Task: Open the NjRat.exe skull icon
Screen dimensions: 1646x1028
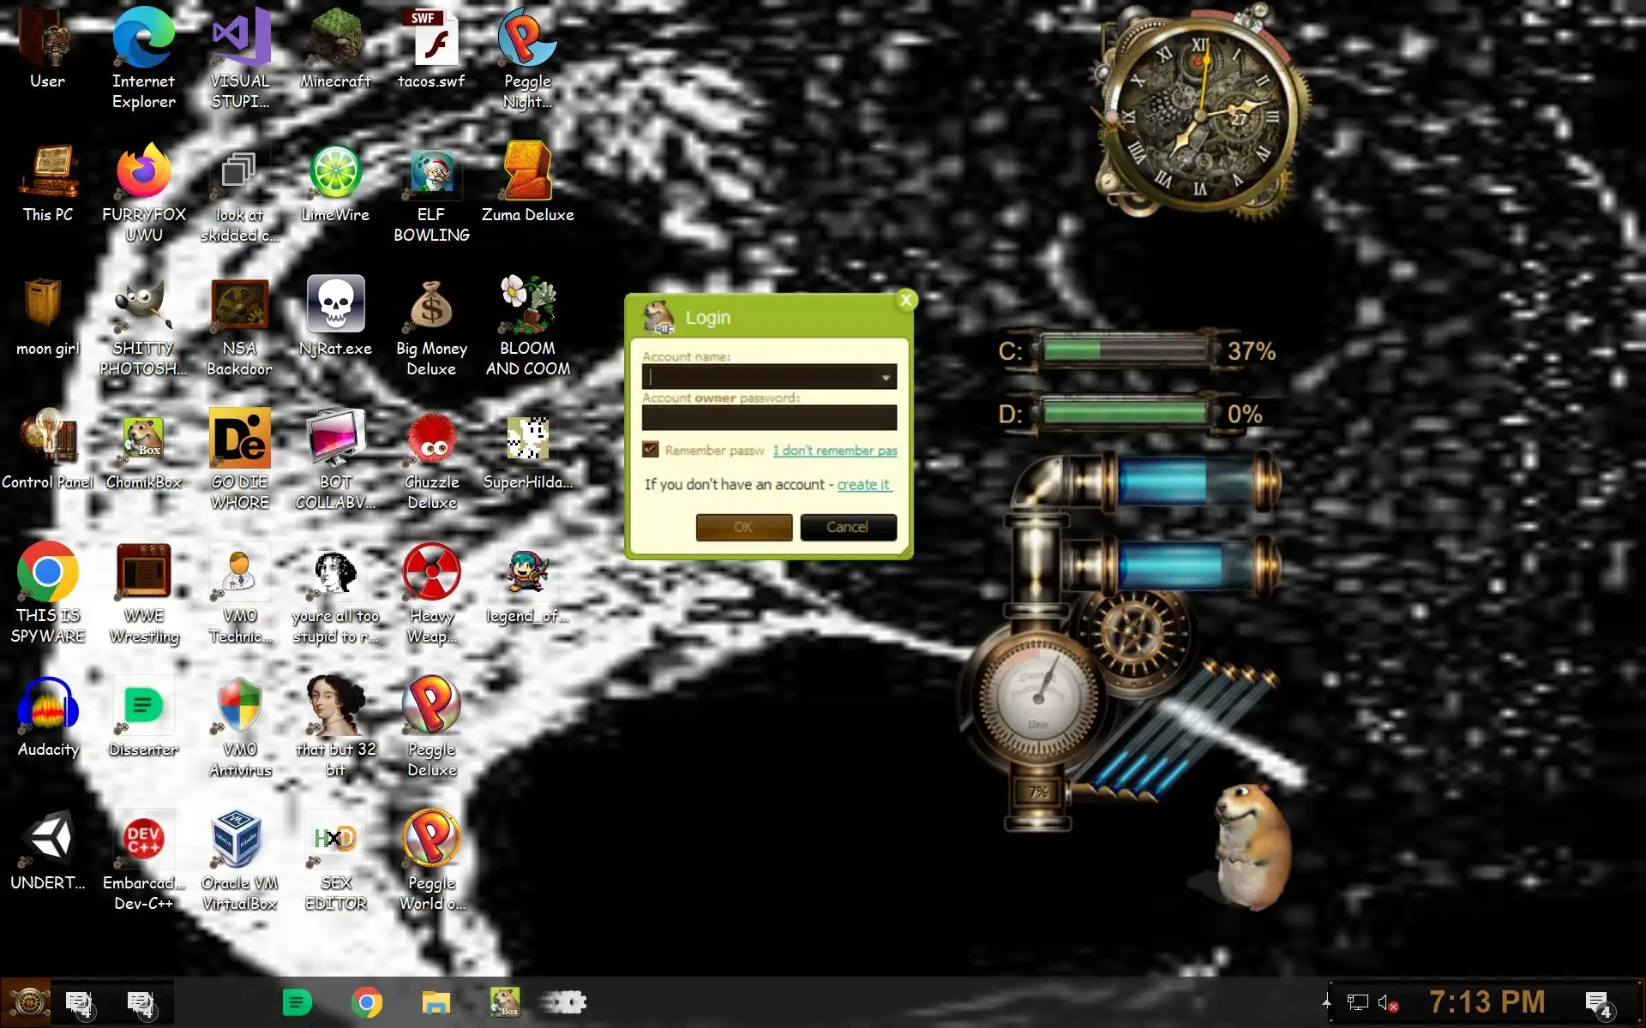Action: point(335,308)
